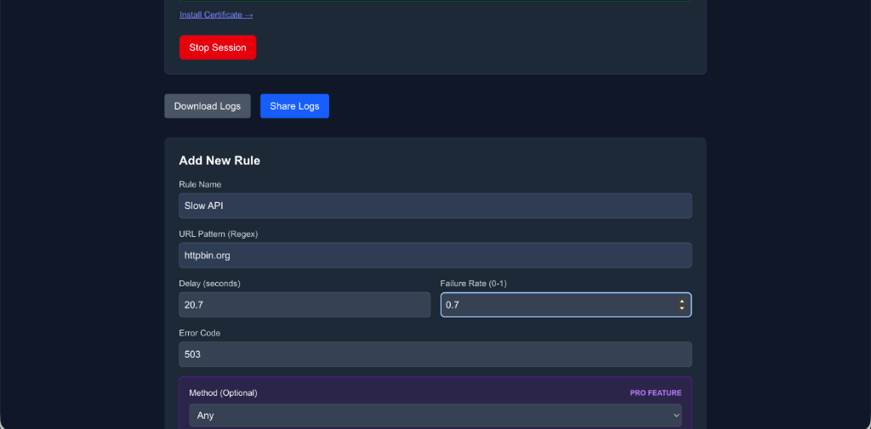Click the Error Code label
The width and height of the screenshot is (871, 429).
pyautogui.click(x=199, y=333)
